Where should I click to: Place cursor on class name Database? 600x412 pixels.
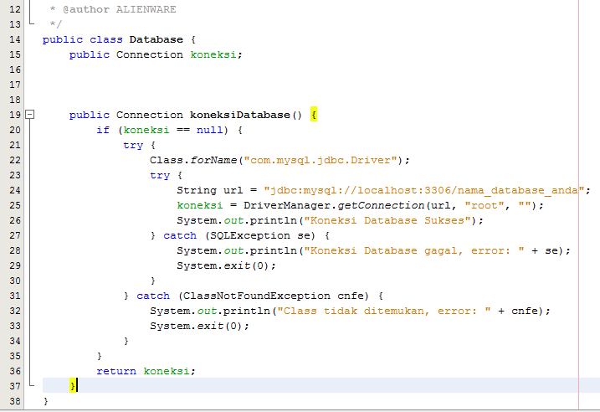tap(156, 39)
